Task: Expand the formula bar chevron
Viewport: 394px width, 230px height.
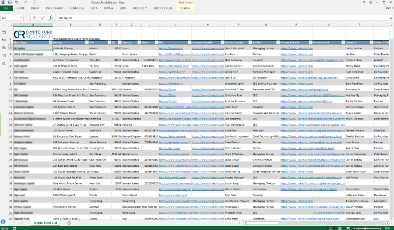Action: [391, 18]
